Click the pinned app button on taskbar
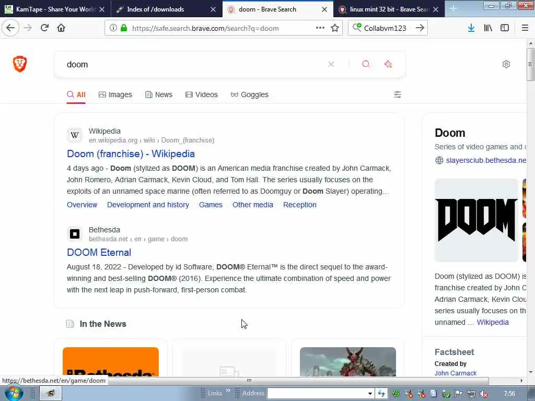Screen dimensions: 535x401 pyautogui.click(x=51, y=394)
